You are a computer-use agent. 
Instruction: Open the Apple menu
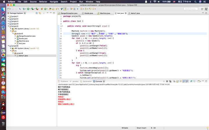point(4,2)
